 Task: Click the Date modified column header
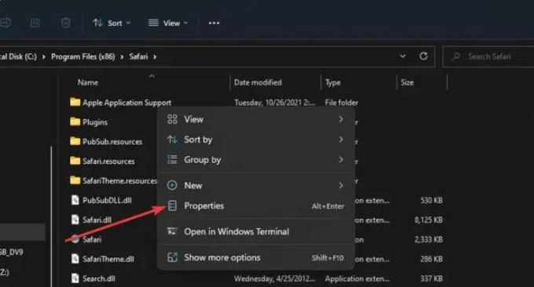(258, 82)
